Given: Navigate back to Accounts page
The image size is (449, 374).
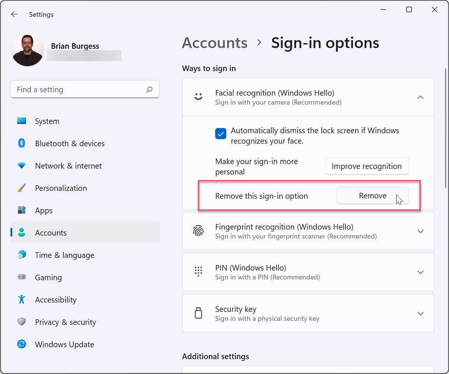Looking at the screenshot, I should 214,43.
